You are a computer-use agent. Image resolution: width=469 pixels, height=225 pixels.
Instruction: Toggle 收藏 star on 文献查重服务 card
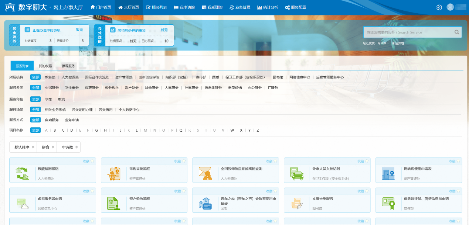367,191
